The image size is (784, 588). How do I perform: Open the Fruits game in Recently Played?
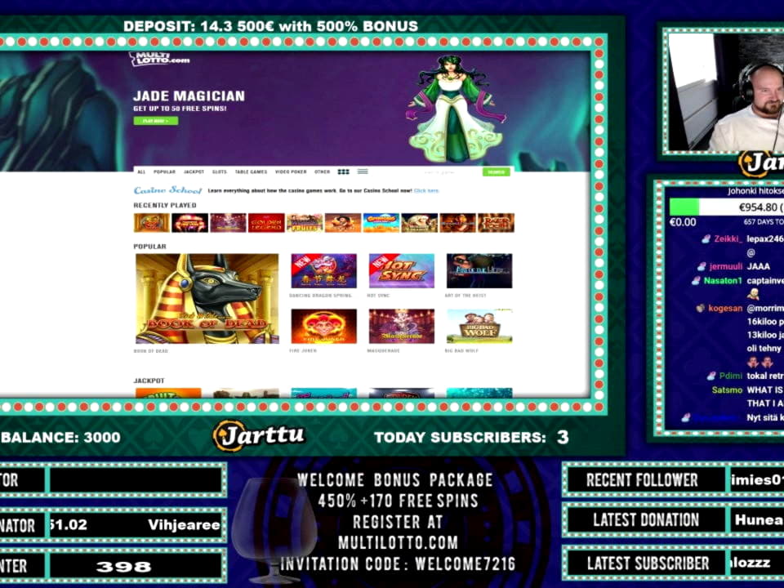(305, 223)
